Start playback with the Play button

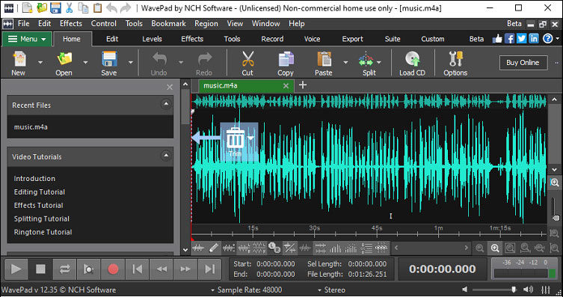[x=16, y=269]
